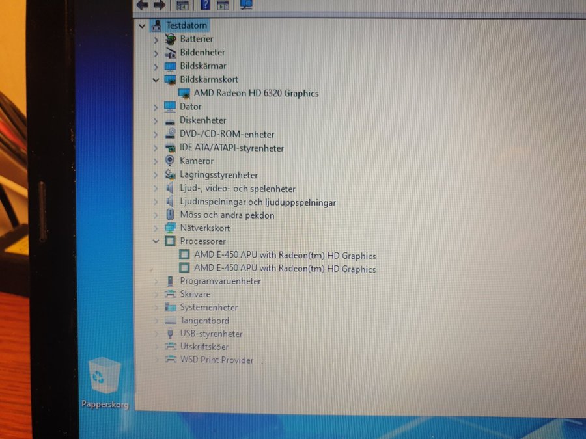Screen dimensions: 586x439
Task: Select the Testdatorn label
Action: coord(186,25)
